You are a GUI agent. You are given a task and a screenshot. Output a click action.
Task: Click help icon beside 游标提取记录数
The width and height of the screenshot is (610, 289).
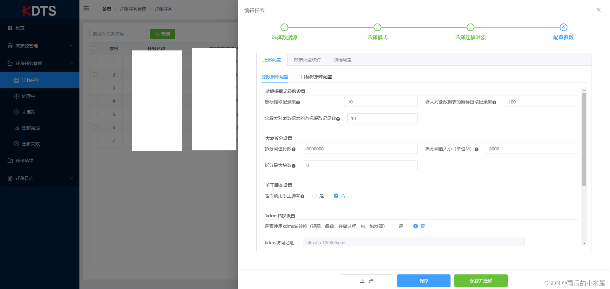click(x=298, y=102)
